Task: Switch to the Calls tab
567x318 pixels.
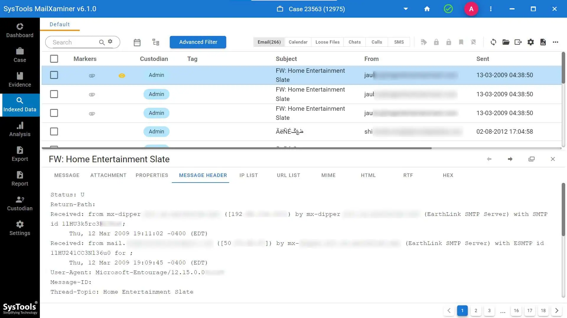Action: click(x=377, y=42)
